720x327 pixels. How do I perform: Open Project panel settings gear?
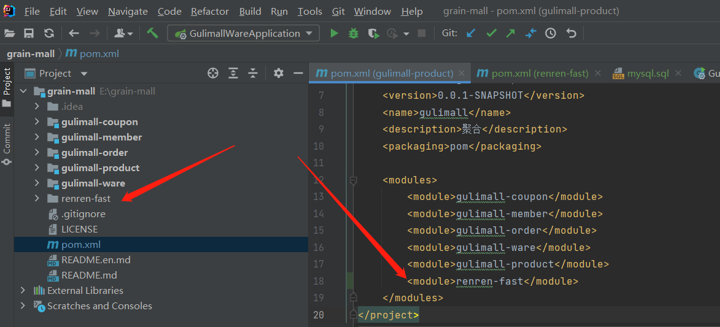click(x=278, y=73)
